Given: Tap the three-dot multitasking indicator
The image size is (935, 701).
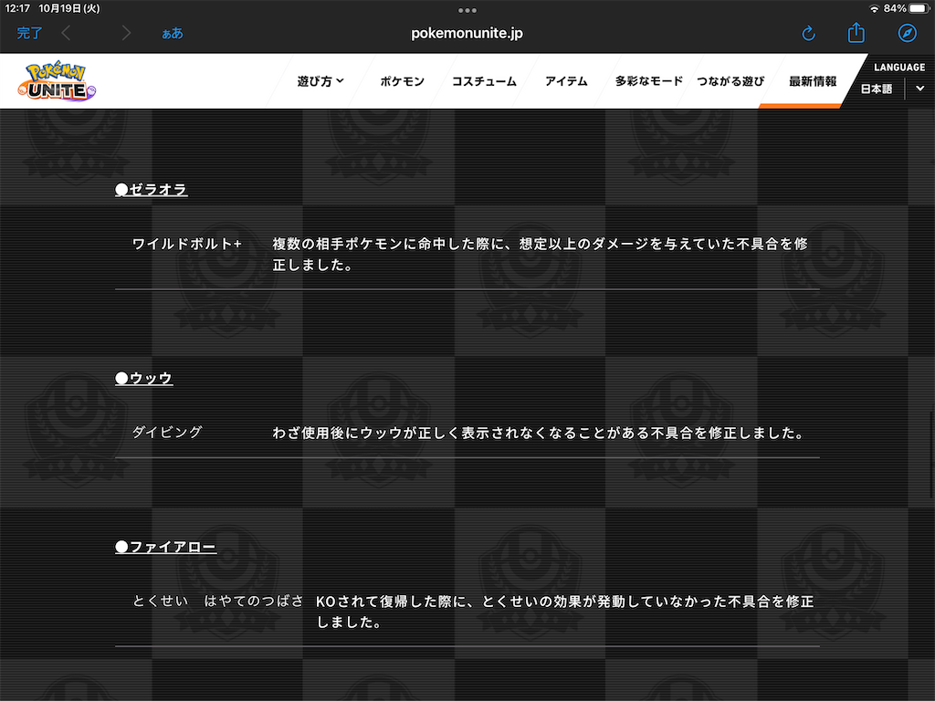Looking at the screenshot, I should 467,10.
